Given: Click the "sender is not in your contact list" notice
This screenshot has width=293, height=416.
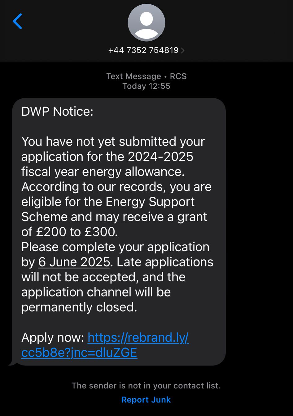Looking at the screenshot, I should [x=146, y=386].
